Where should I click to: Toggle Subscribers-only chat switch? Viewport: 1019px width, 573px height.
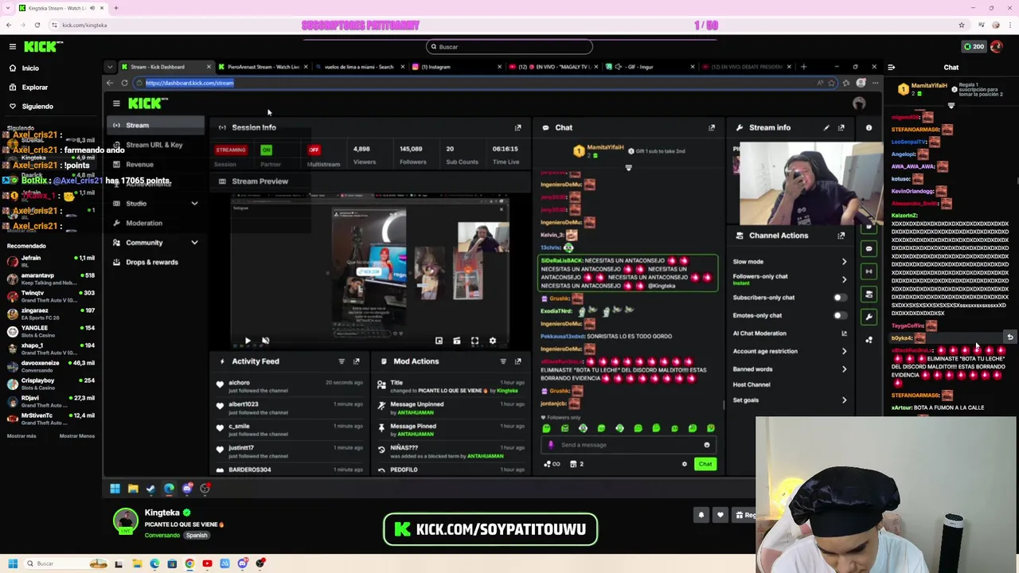click(839, 298)
